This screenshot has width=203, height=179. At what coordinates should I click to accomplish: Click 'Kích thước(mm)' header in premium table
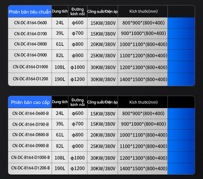(143, 102)
